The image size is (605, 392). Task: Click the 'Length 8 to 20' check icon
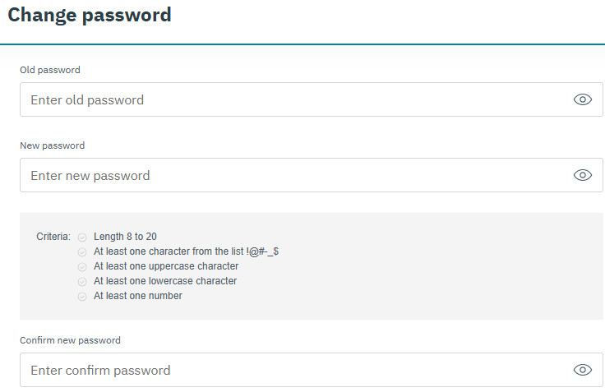click(82, 238)
